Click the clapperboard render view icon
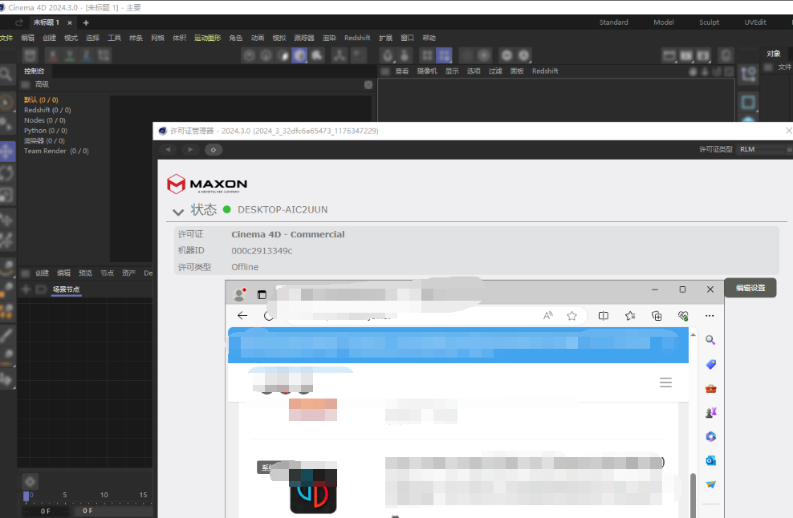793x518 pixels. point(669,55)
